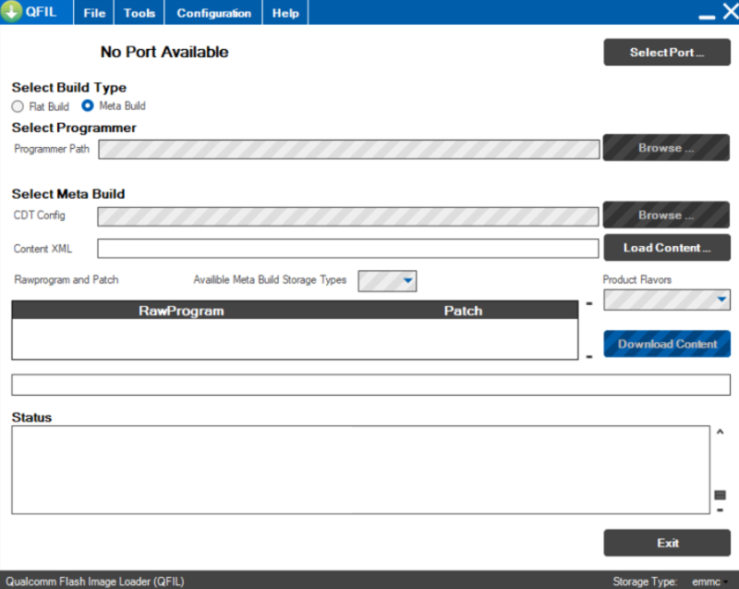This screenshot has height=589, width=739.
Task: Click the Load Content button
Action: click(x=667, y=248)
